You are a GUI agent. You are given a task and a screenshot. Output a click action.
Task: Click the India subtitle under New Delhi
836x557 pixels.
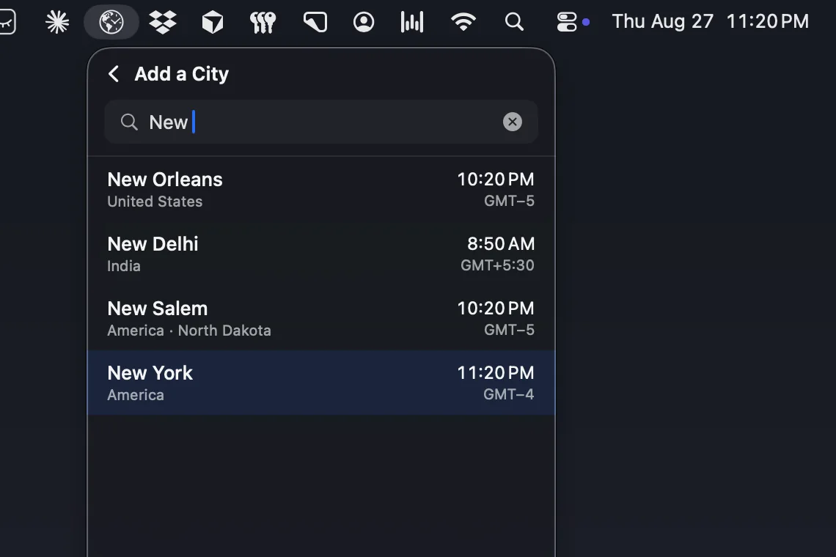click(x=124, y=266)
